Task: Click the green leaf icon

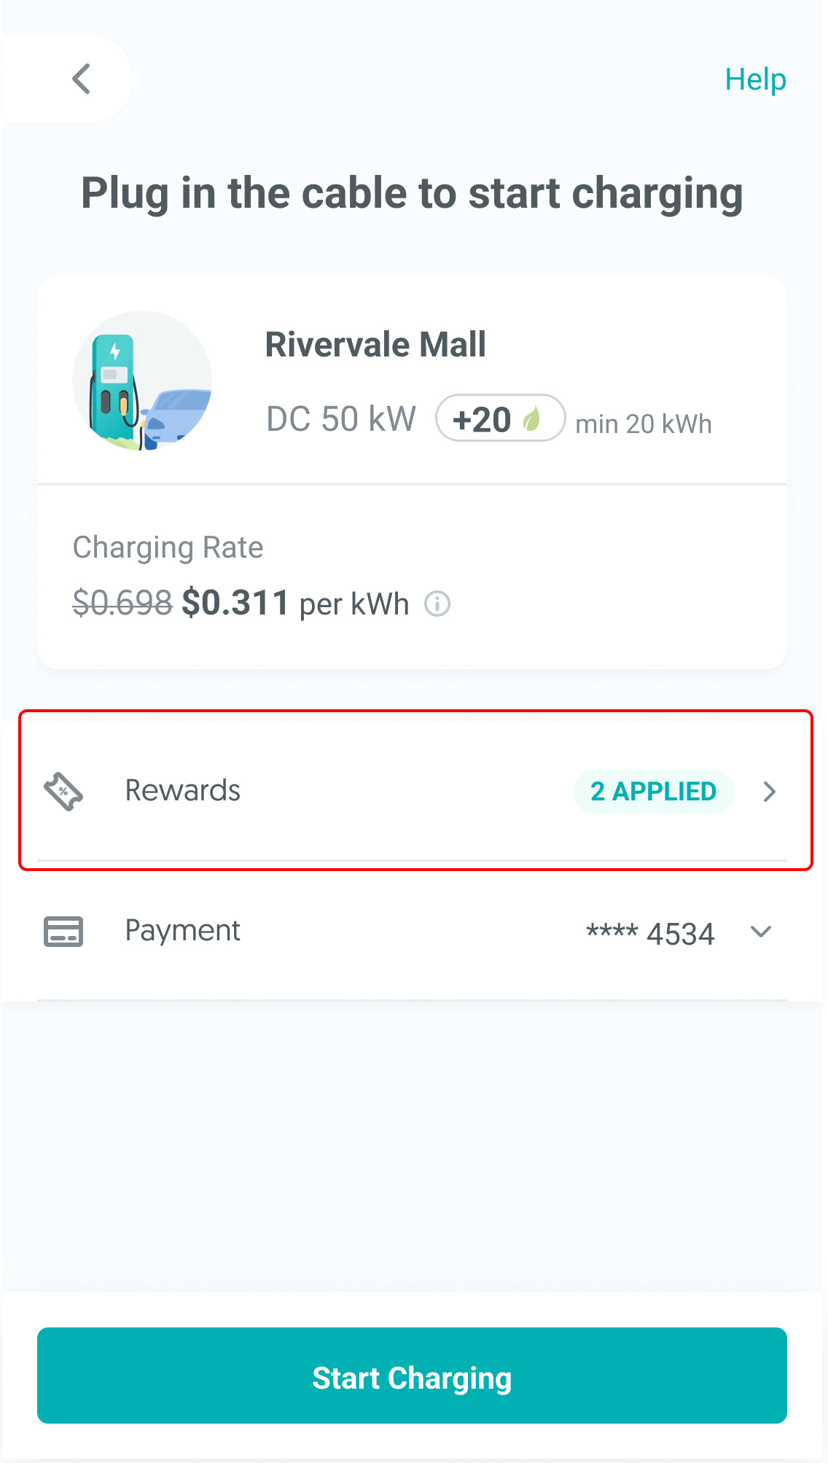Action: pyautogui.click(x=533, y=419)
